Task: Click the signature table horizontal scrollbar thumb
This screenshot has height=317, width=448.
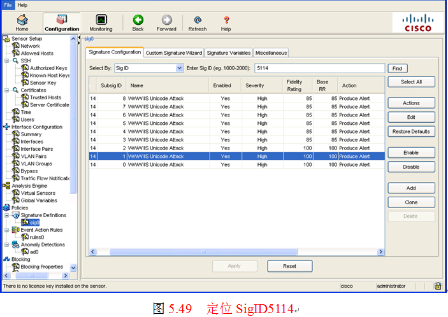Action: (x=204, y=251)
